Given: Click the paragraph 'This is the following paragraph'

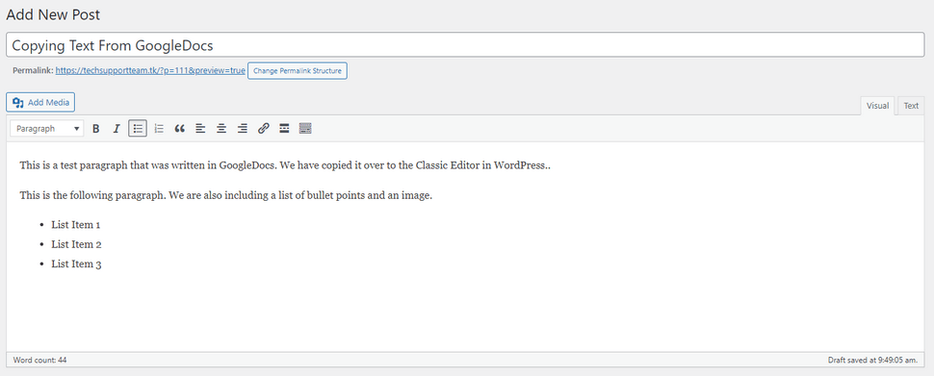Looking at the screenshot, I should tap(225, 195).
